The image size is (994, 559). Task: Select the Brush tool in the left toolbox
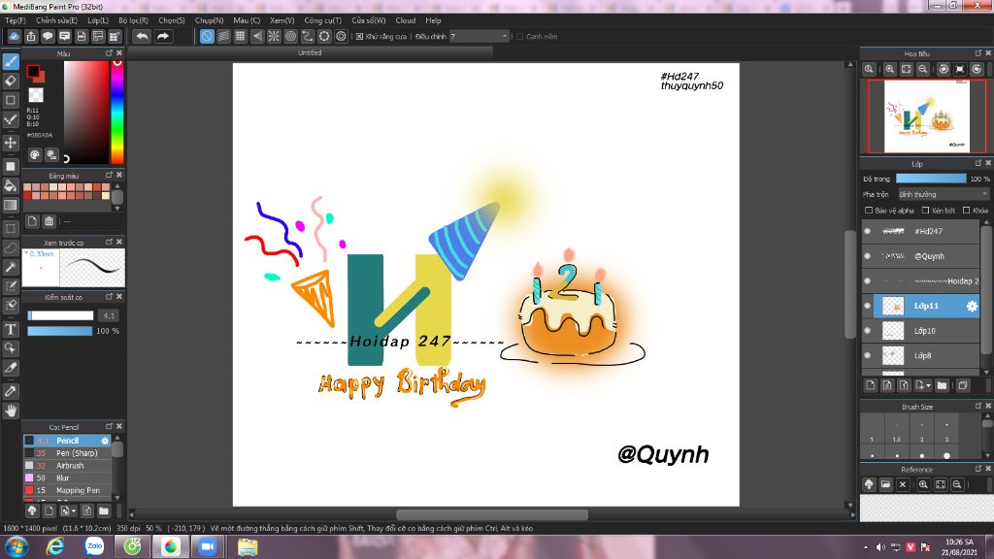(x=11, y=61)
